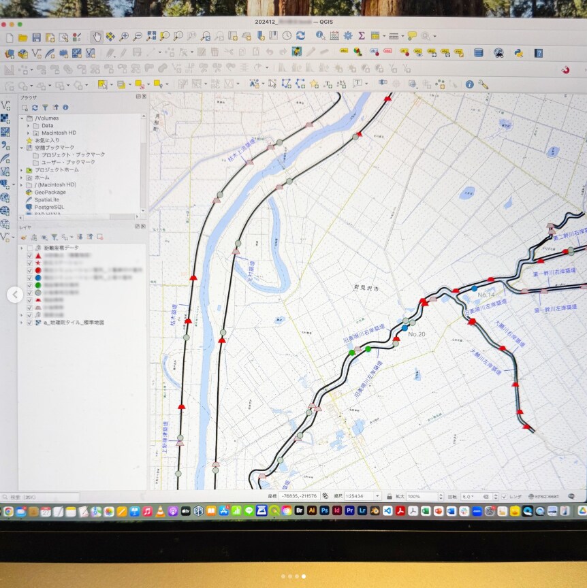Open VLC cone icon from the Dock
Viewport: 587px width, 588px height.
[160, 512]
